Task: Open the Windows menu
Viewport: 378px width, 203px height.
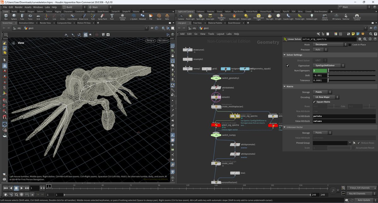Action: pyautogui.click(x=38, y=7)
